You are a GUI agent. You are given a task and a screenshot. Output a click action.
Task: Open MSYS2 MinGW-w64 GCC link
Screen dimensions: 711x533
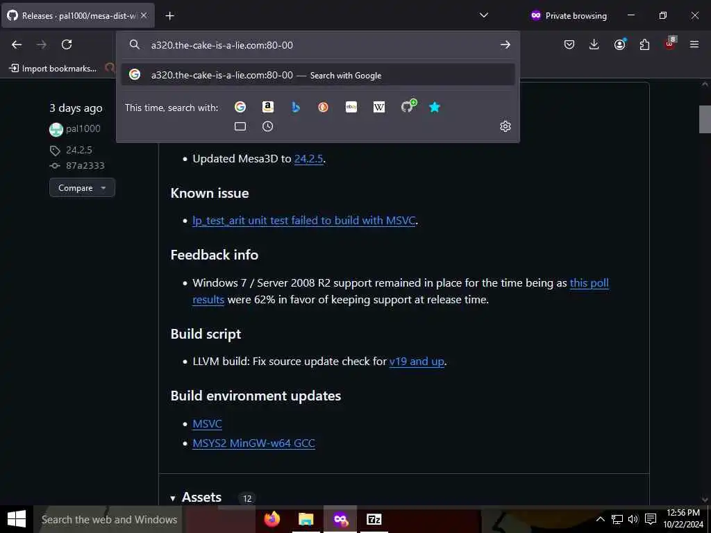[254, 443]
